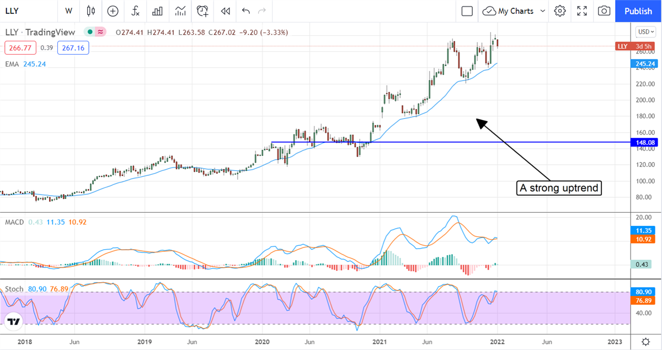Click the 2023 label on time axis

click(615, 341)
